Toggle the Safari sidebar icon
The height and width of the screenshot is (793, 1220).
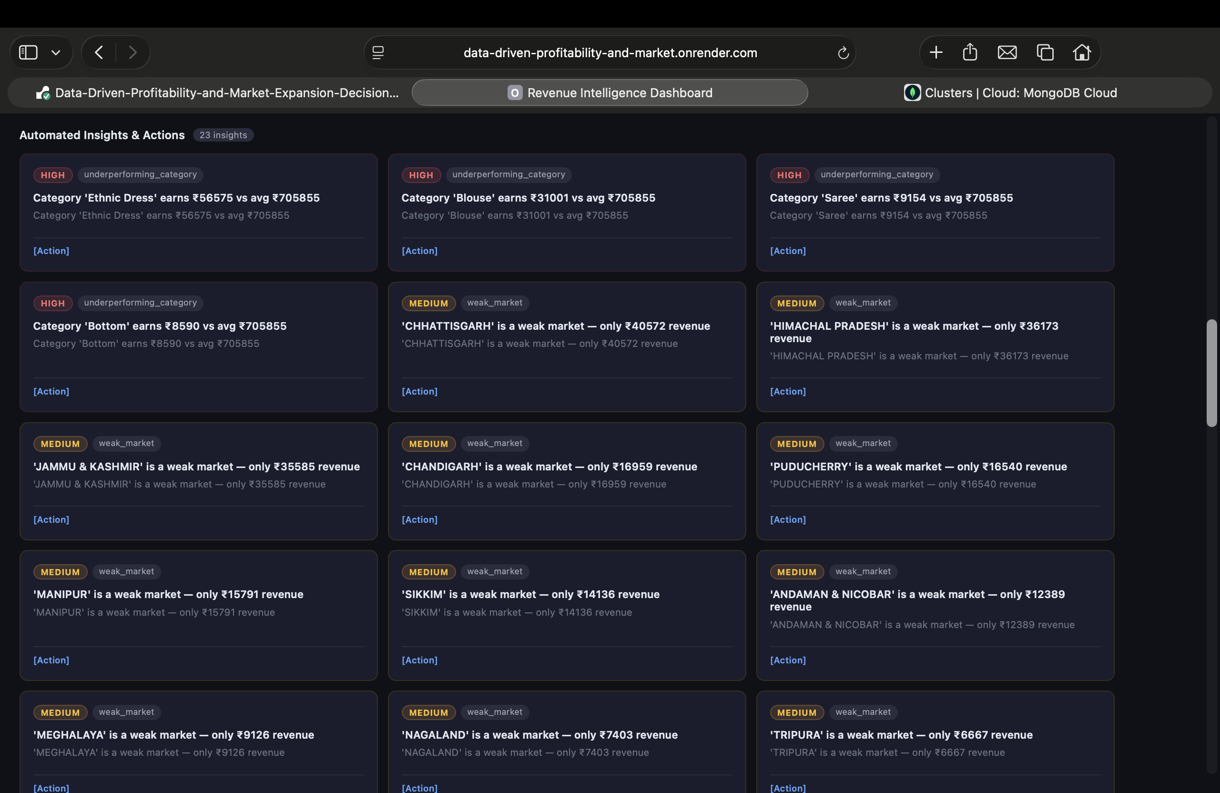click(28, 52)
